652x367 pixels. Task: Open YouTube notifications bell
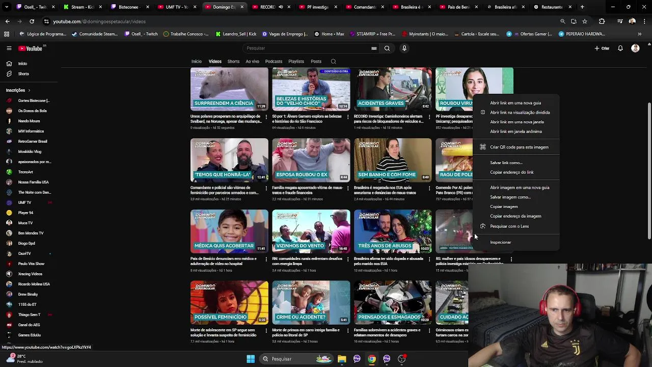tap(620, 48)
